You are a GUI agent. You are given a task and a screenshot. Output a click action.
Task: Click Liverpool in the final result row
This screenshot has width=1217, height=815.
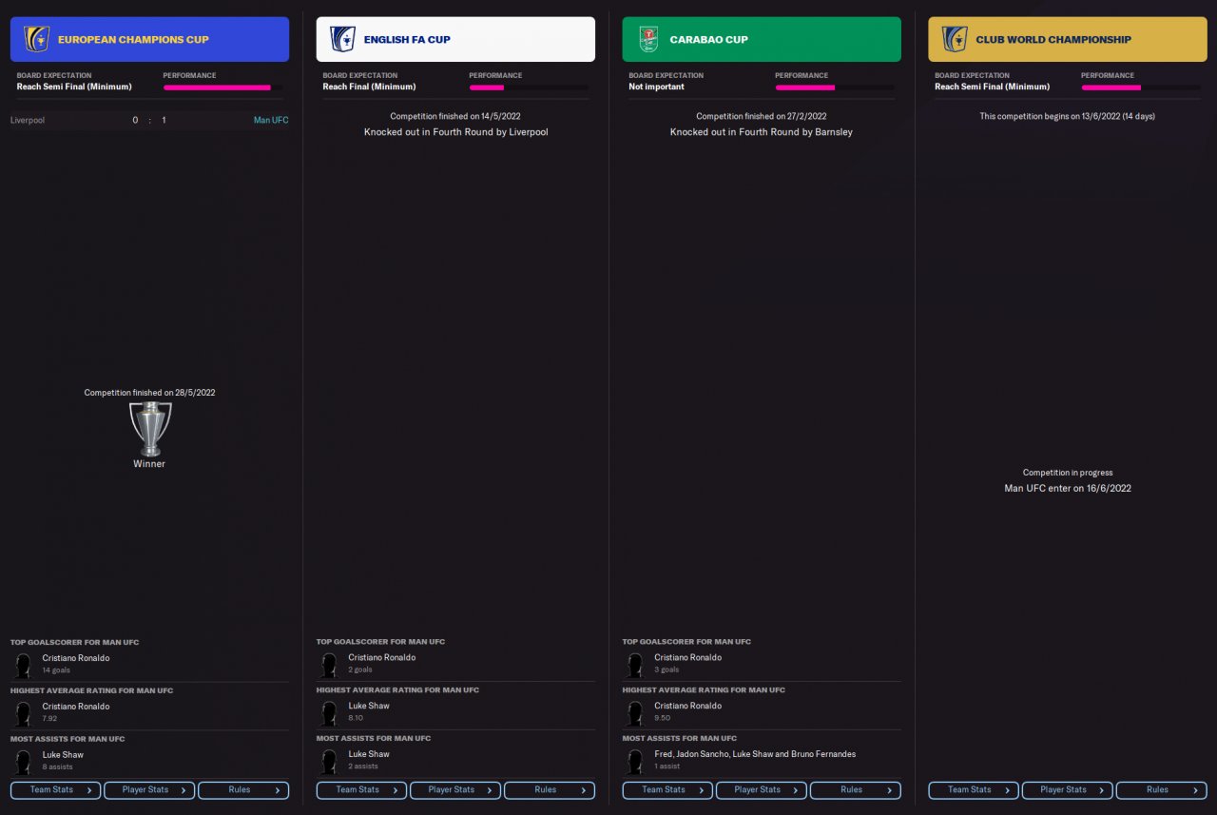(28, 121)
